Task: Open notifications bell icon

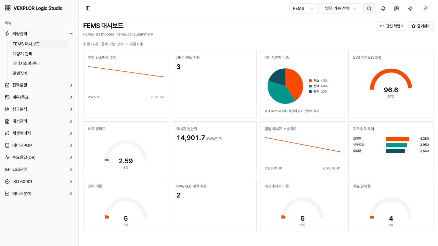Action: pos(383,9)
